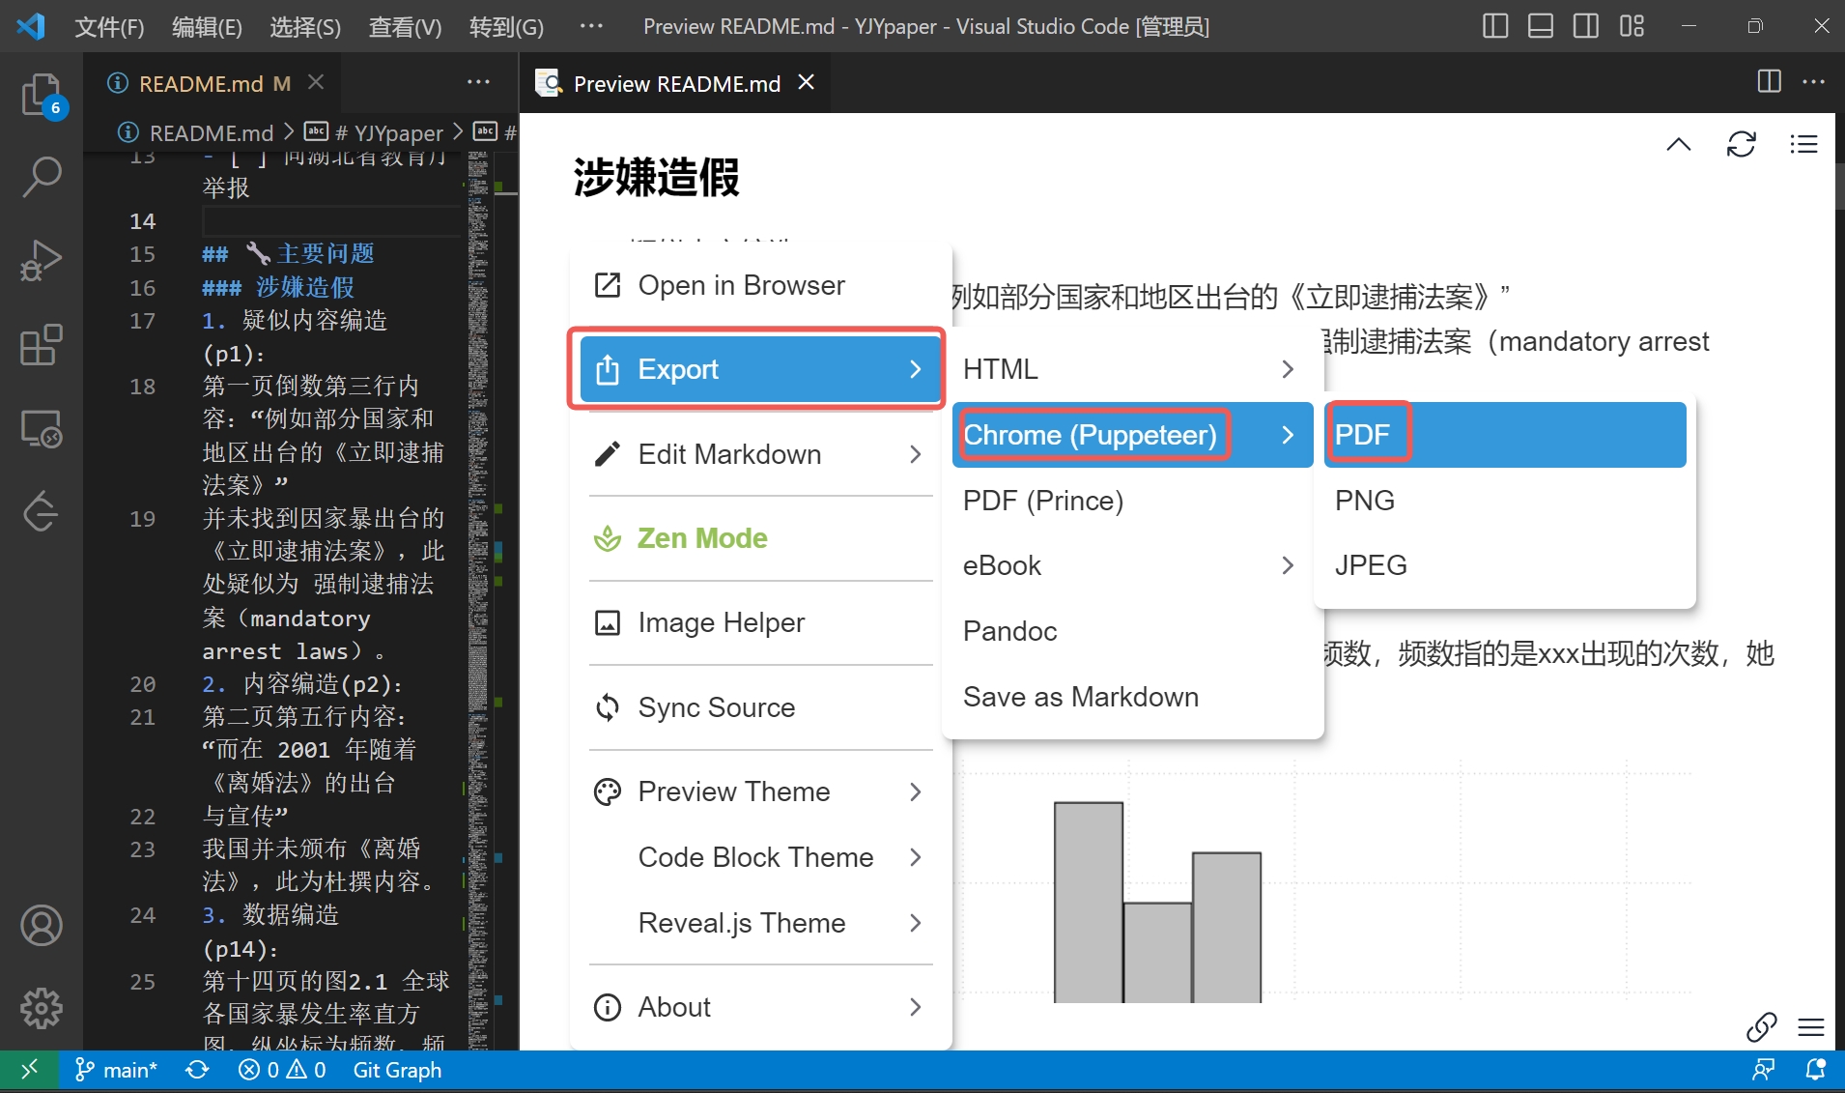Close the Preview README.md tab
The width and height of the screenshot is (1845, 1093).
click(x=807, y=82)
